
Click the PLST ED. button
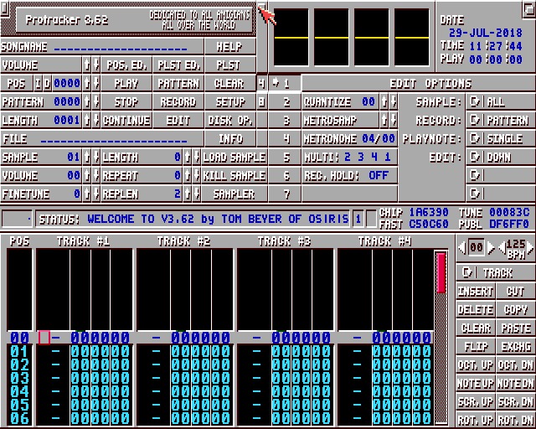coord(178,65)
